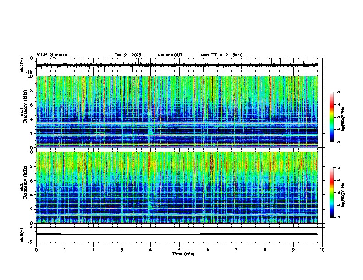
Task: Click time axis tick label "0"
Action: [x=36, y=250]
